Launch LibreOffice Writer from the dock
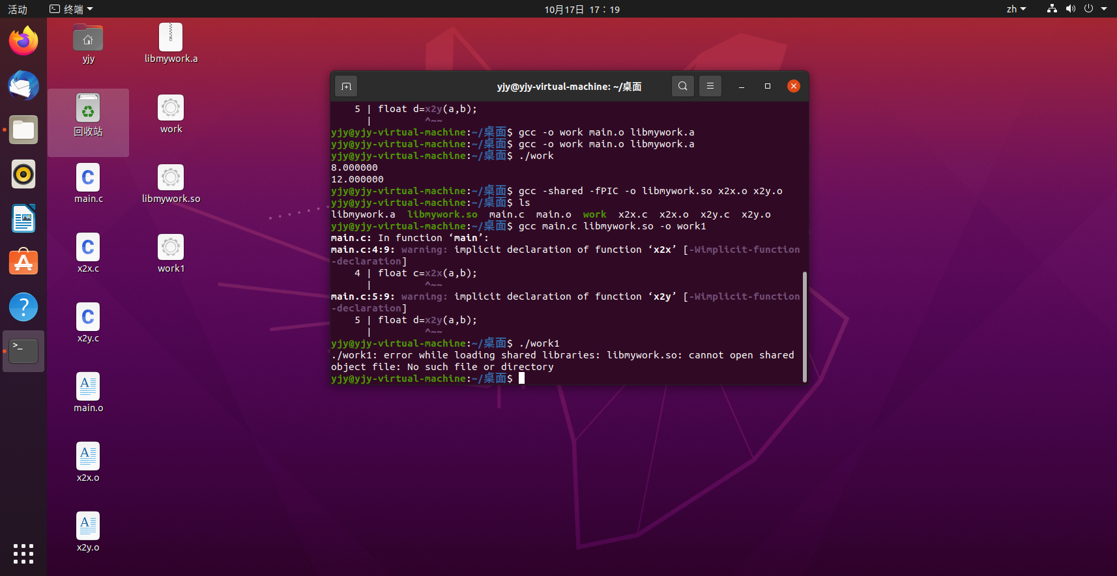1117x576 pixels. 23,218
